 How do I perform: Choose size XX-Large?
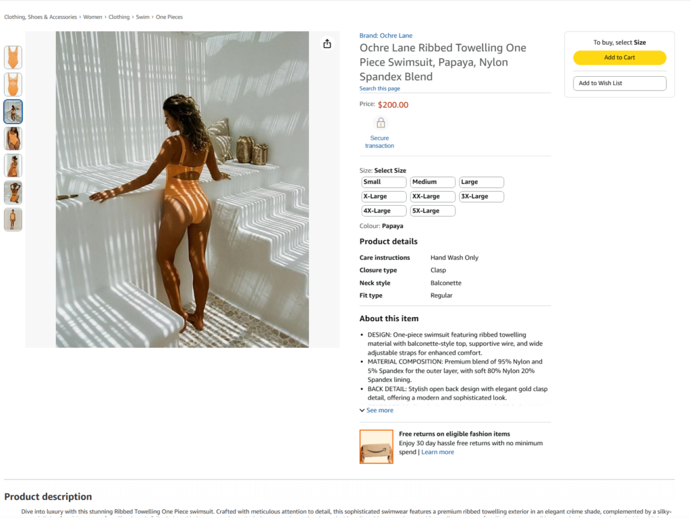click(433, 196)
